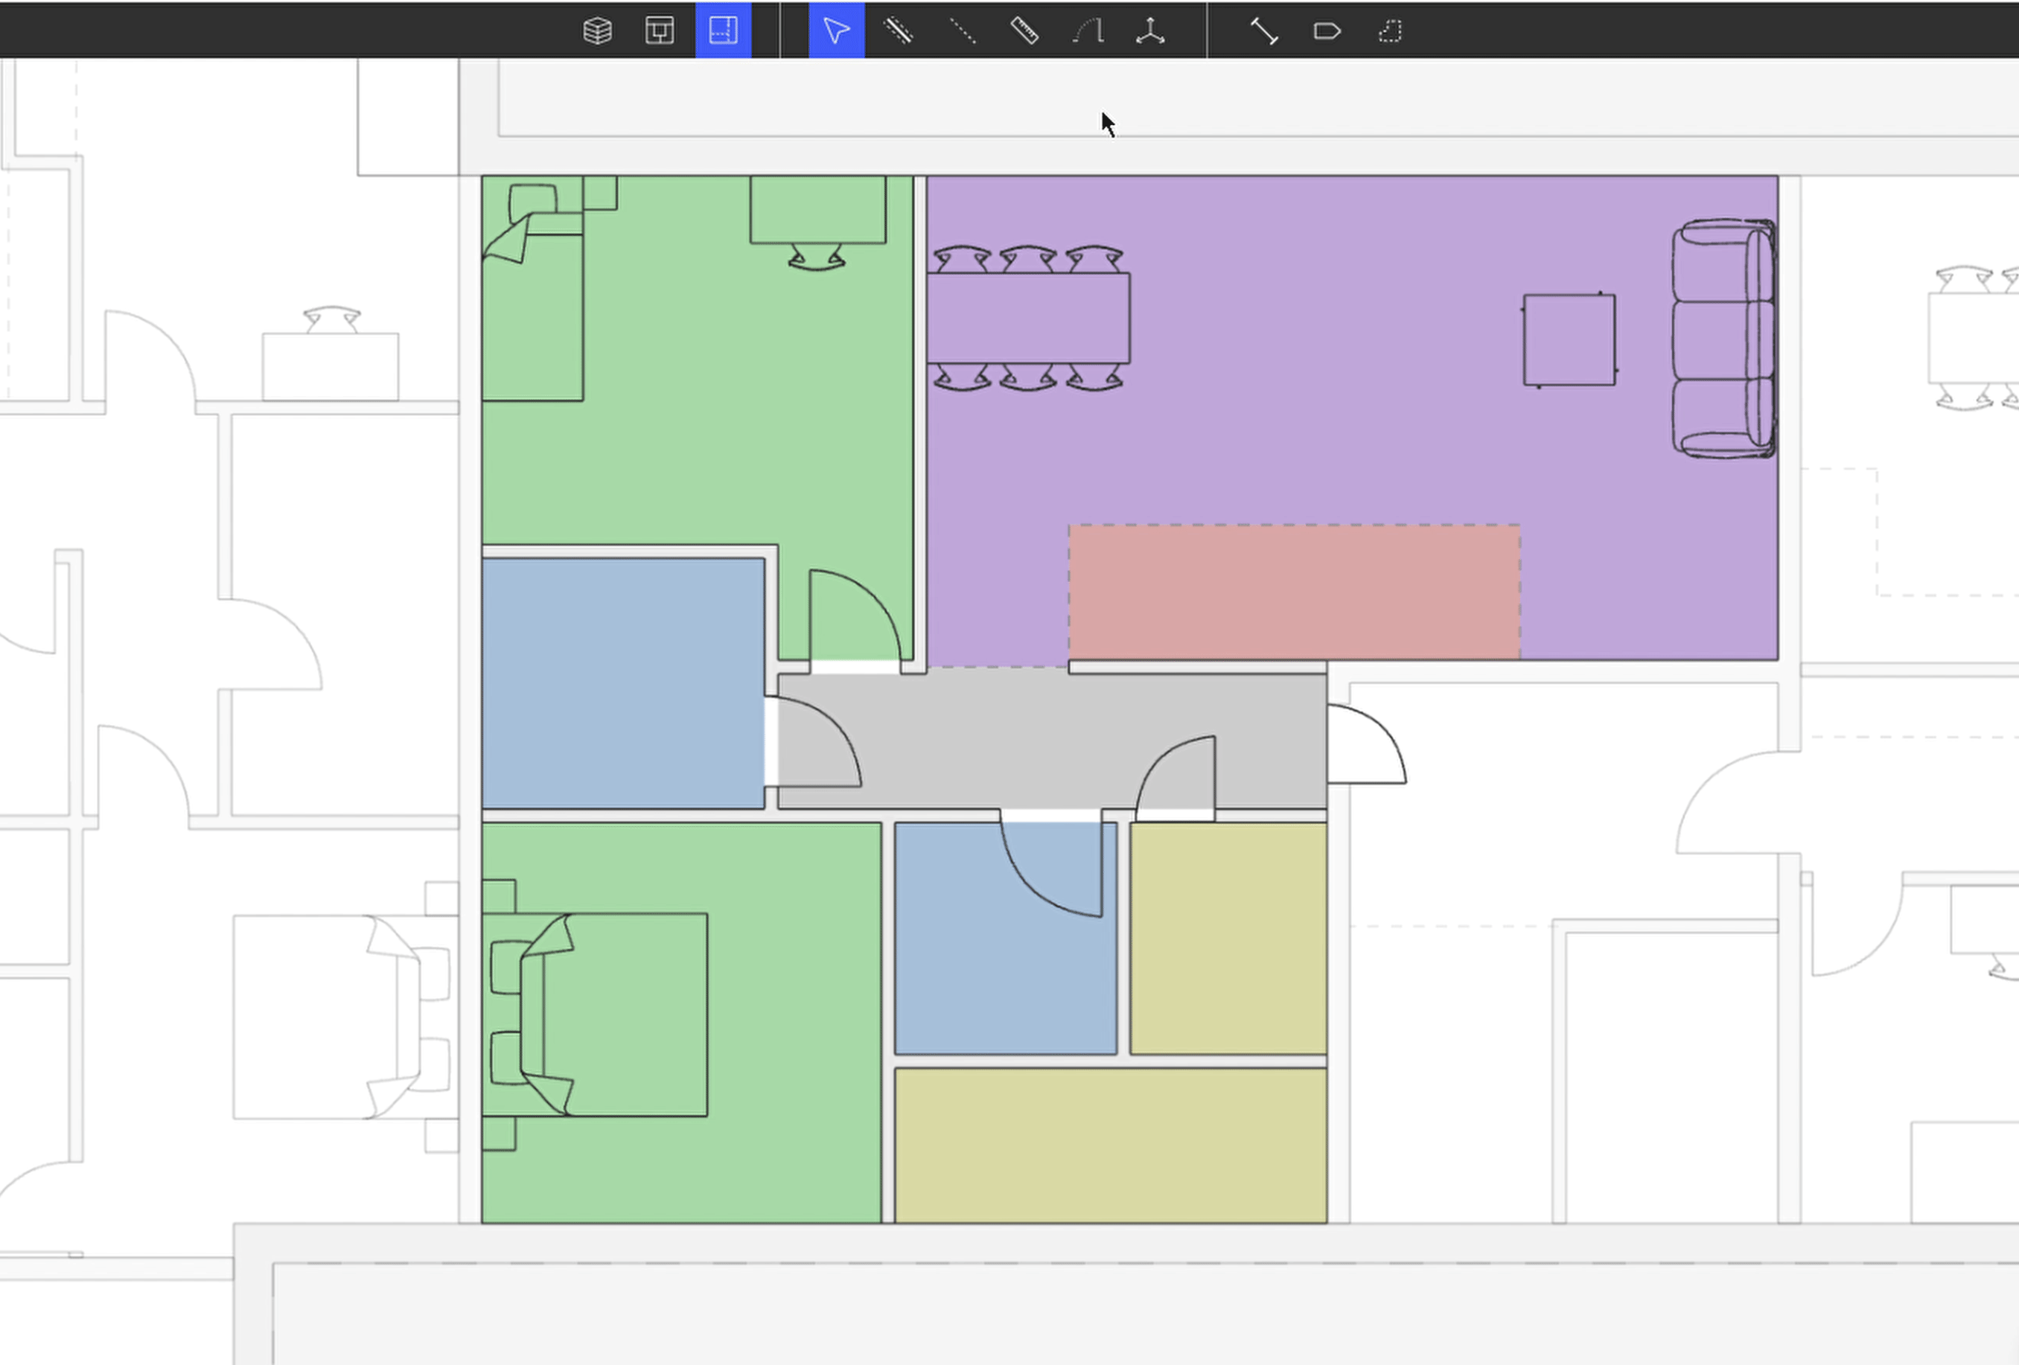This screenshot has height=1365, width=2019.
Task: Choose the wall drawing tool with parallel lines
Action: (899, 31)
